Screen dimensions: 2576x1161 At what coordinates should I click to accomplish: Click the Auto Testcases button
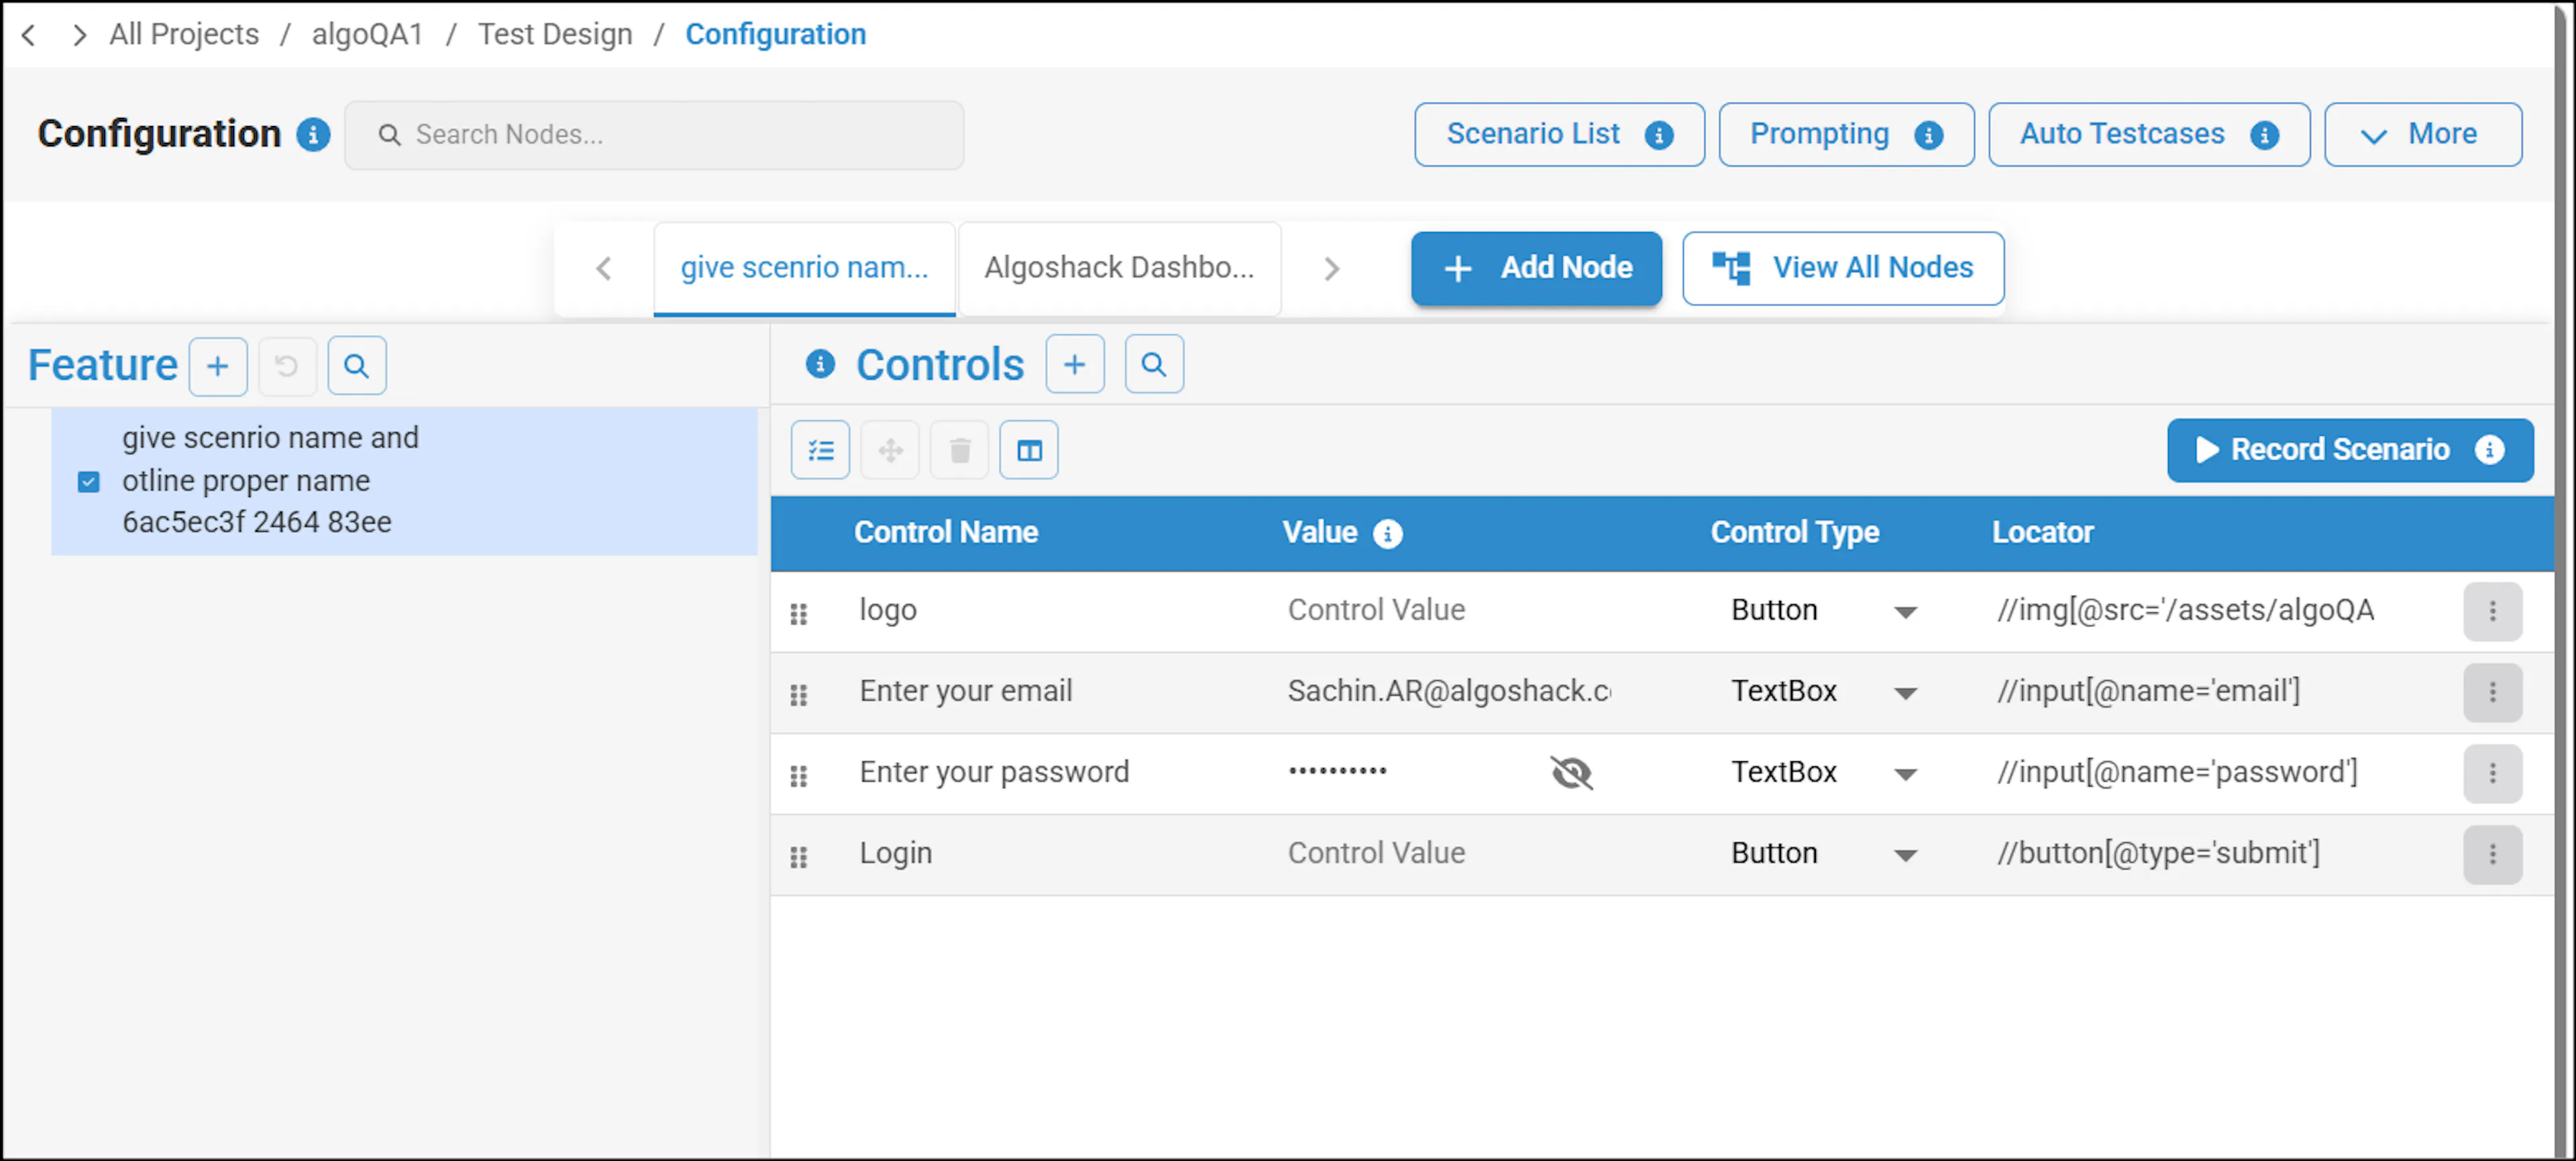2148,134
